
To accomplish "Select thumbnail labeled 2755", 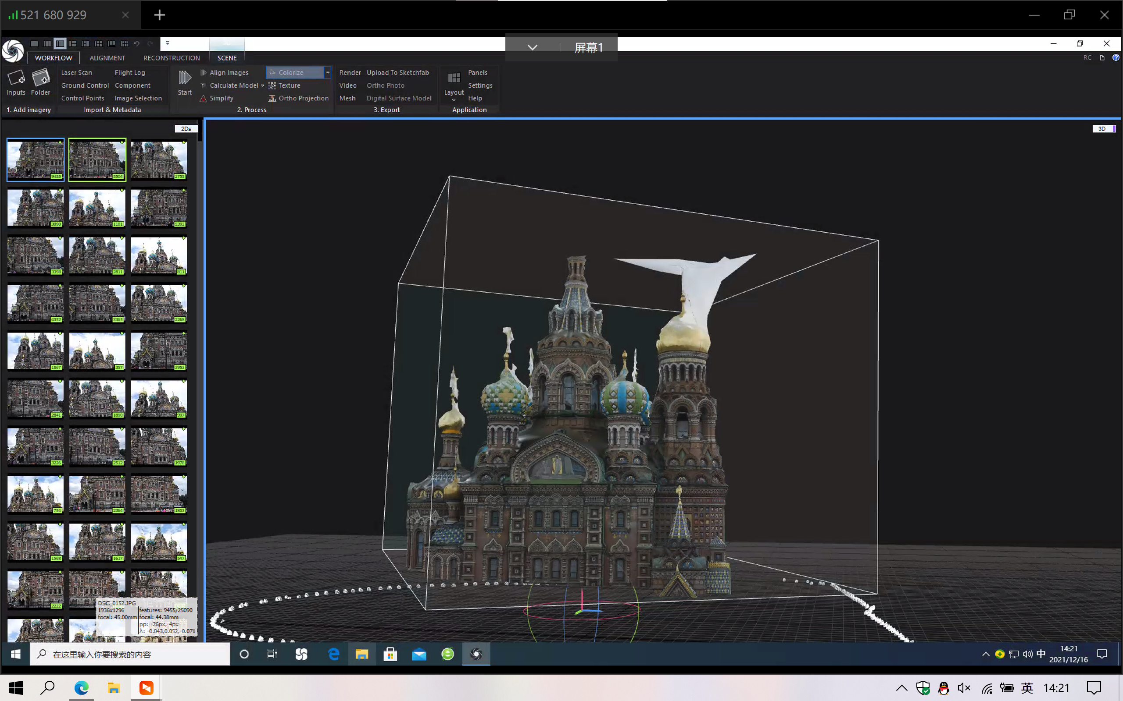I will [x=159, y=159].
